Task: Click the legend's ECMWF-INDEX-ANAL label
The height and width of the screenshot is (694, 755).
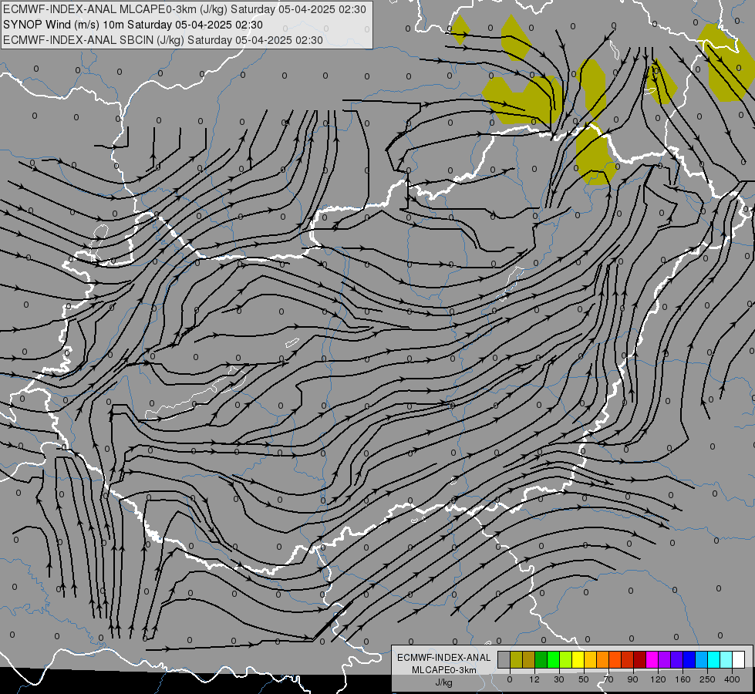Action: click(444, 658)
